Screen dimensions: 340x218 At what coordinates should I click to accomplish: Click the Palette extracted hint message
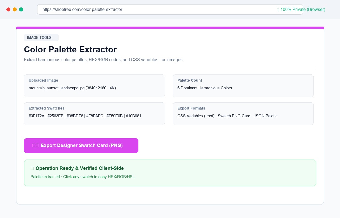pos(83,177)
